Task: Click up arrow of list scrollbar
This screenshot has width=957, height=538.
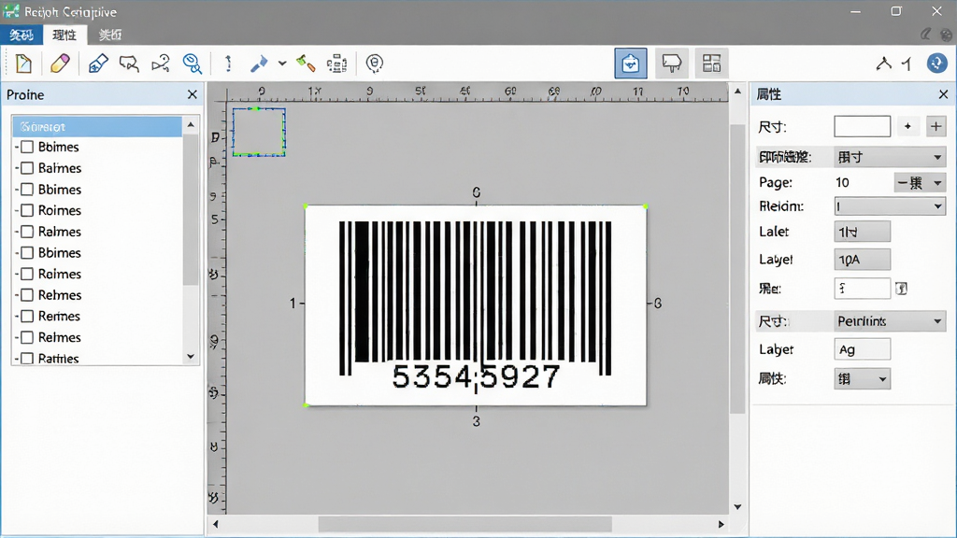Action: [x=191, y=124]
